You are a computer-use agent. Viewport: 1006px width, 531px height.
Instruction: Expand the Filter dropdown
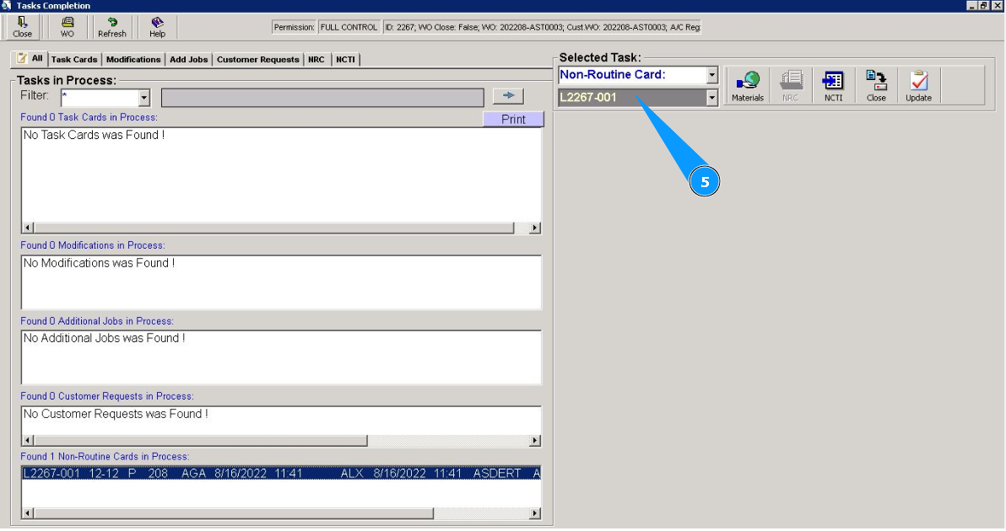(x=144, y=98)
